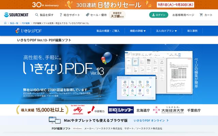Click サポート／ソースネクスト株式会社 text

click(x=143, y=129)
